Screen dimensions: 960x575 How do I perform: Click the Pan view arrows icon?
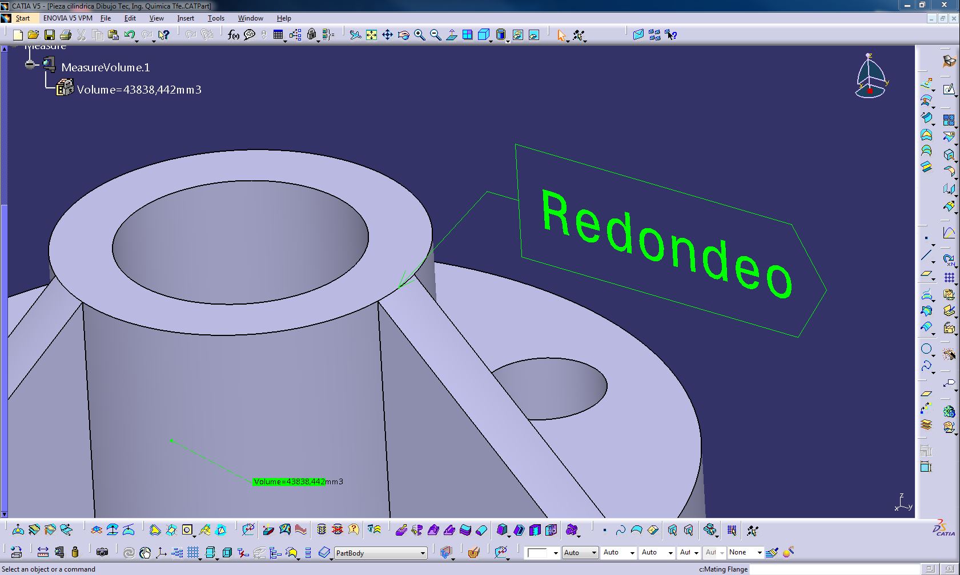[x=387, y=35]
